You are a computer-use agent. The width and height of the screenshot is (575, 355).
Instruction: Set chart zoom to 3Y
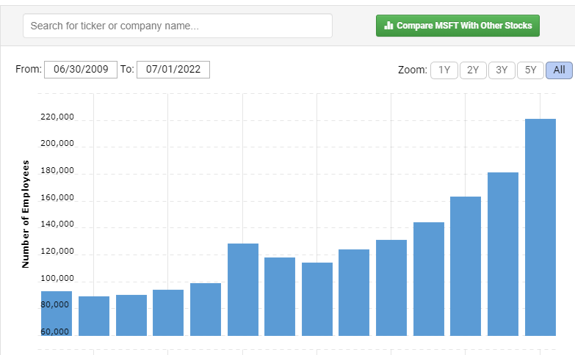tap(502, 70)
